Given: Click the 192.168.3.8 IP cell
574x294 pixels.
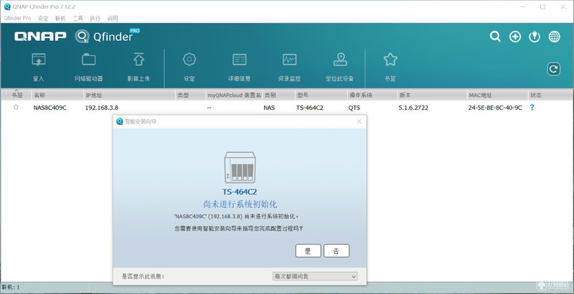Looking at the screenshot, I should pos(101,108).
